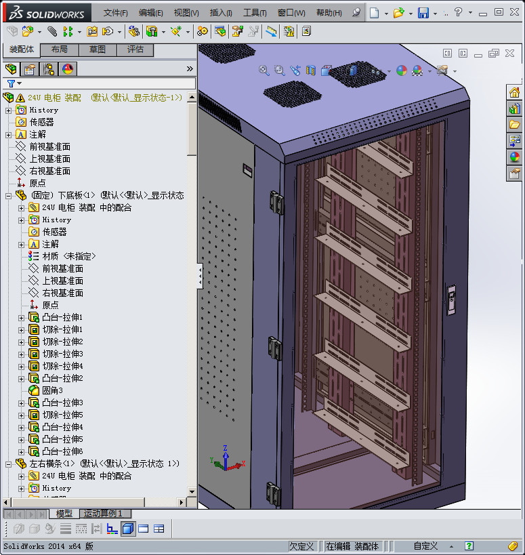This screenshot has height=555, width=525.
Task: Click the Zoom to Area icon
Action: (x=280, y=70)
